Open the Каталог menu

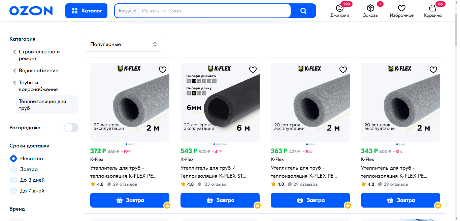87,11
